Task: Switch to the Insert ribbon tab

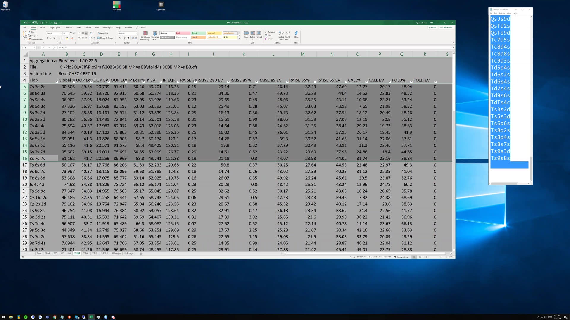Action: (42, 28)
